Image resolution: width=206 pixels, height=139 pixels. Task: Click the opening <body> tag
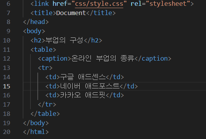coord(34,31)
